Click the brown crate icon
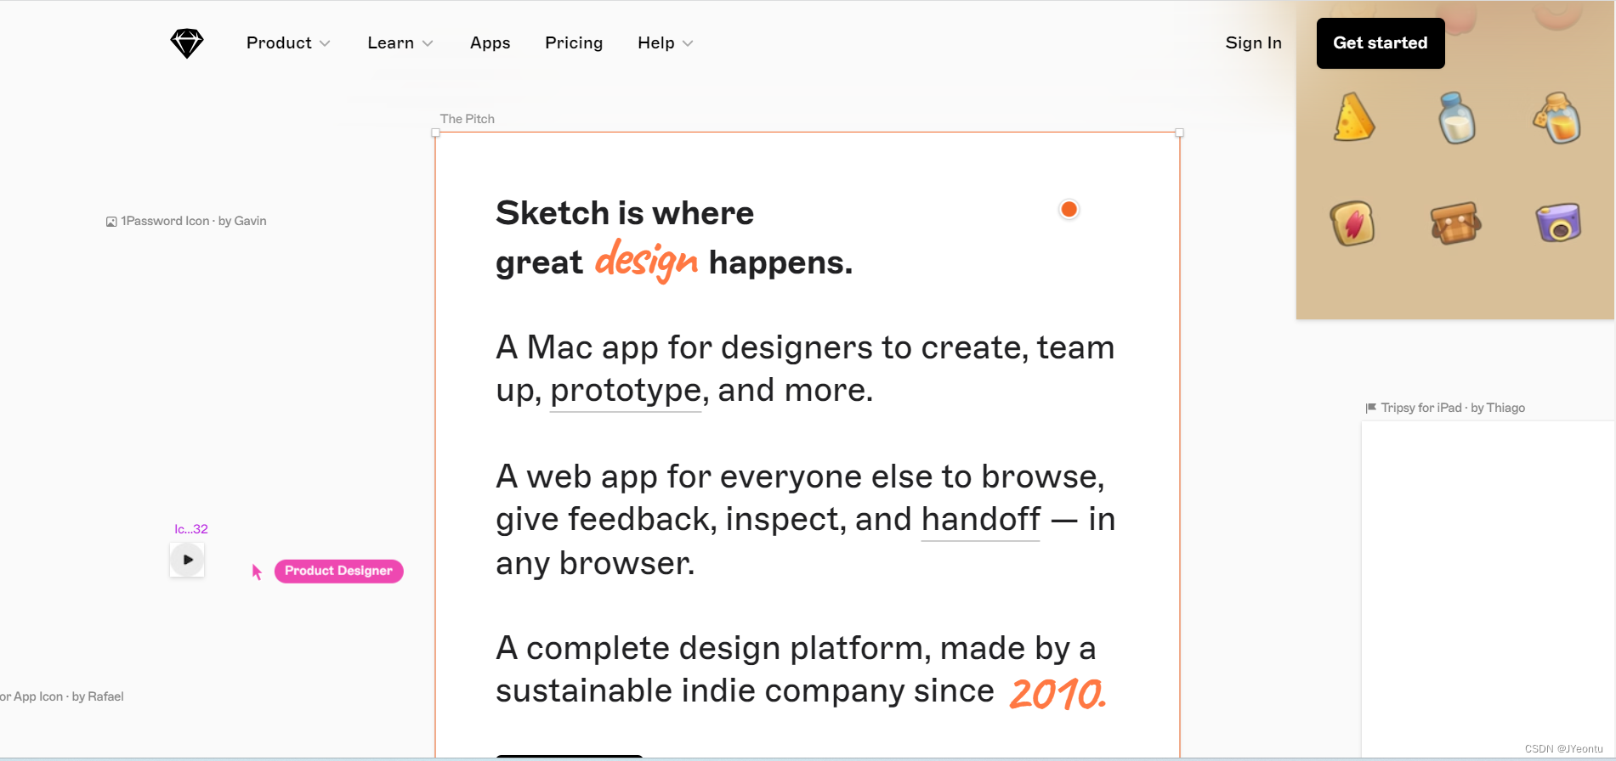 point(1455,223)
